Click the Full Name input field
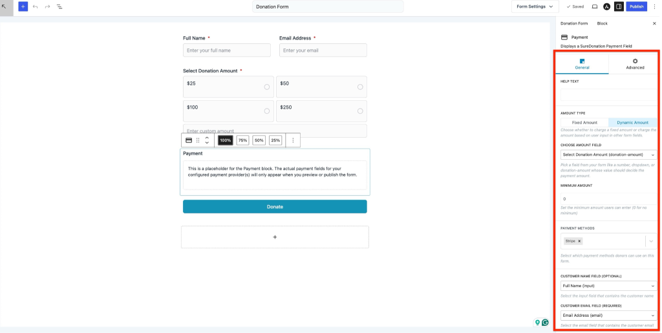This screenshot has height=333, width=662. [x=227, y=50]
